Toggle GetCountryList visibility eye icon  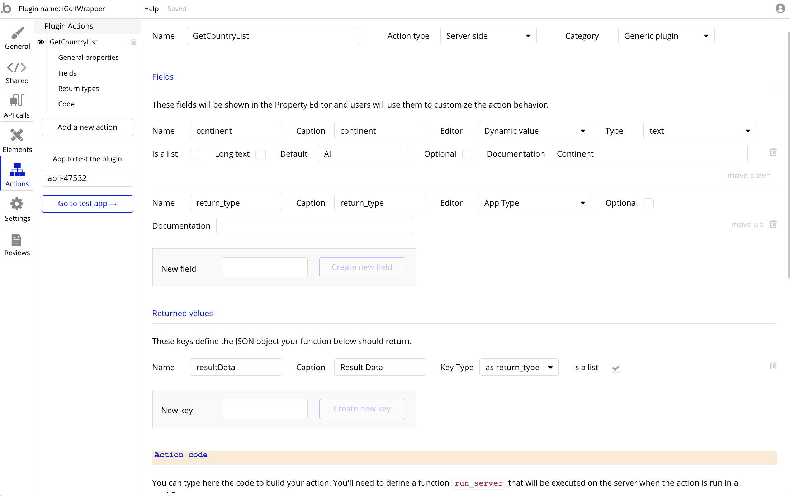pyautogui.click(x=41, y=42)
